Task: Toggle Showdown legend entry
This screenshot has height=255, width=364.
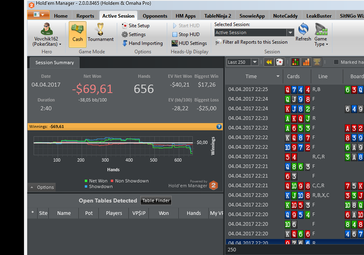Action: 99,186
